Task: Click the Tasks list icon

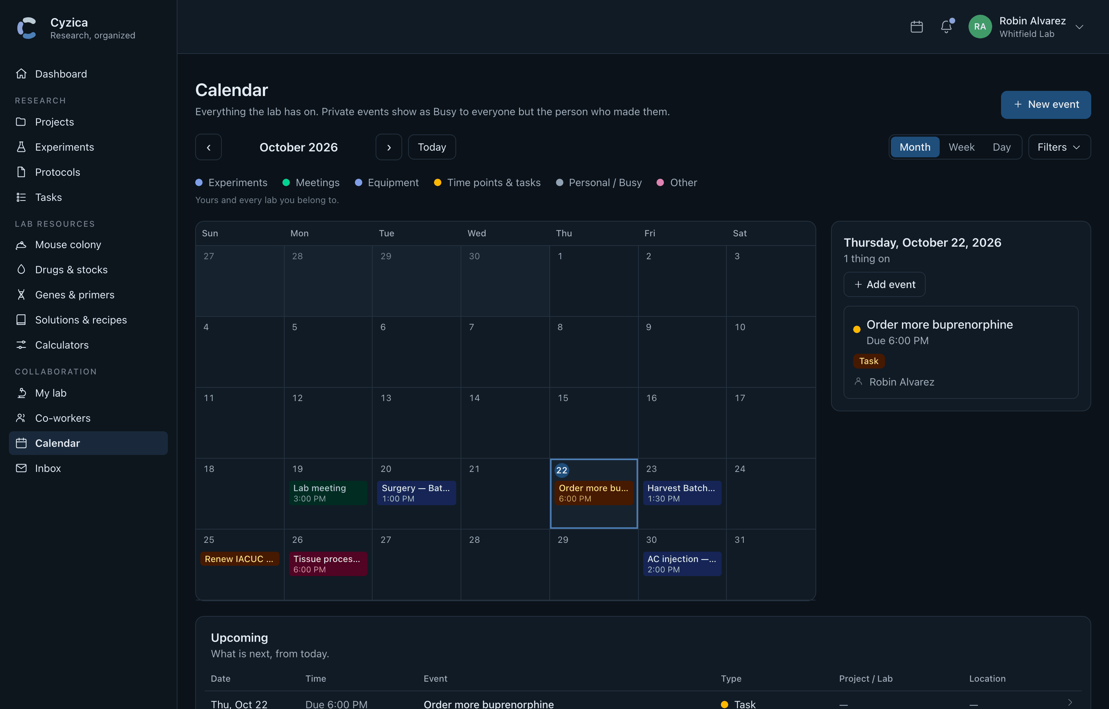Action: [21, 197]
